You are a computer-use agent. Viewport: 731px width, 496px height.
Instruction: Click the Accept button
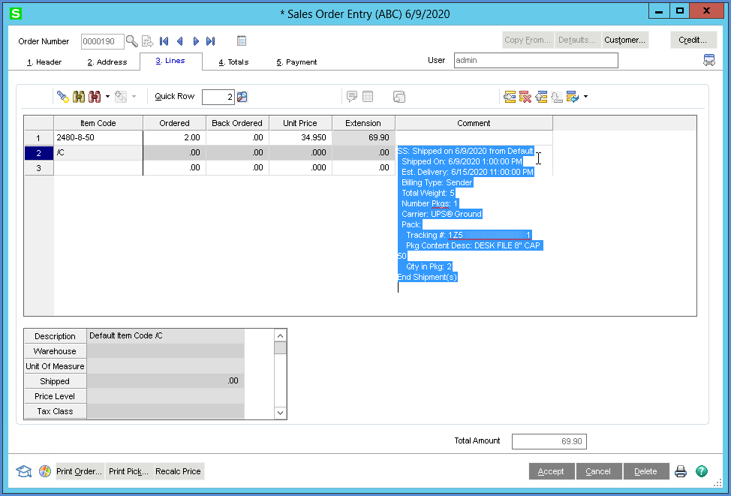coord(552,471)
